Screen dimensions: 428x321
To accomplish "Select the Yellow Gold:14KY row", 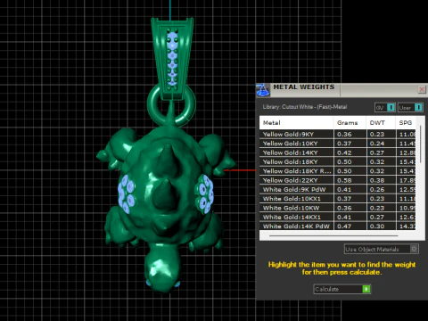I will 338,152.
